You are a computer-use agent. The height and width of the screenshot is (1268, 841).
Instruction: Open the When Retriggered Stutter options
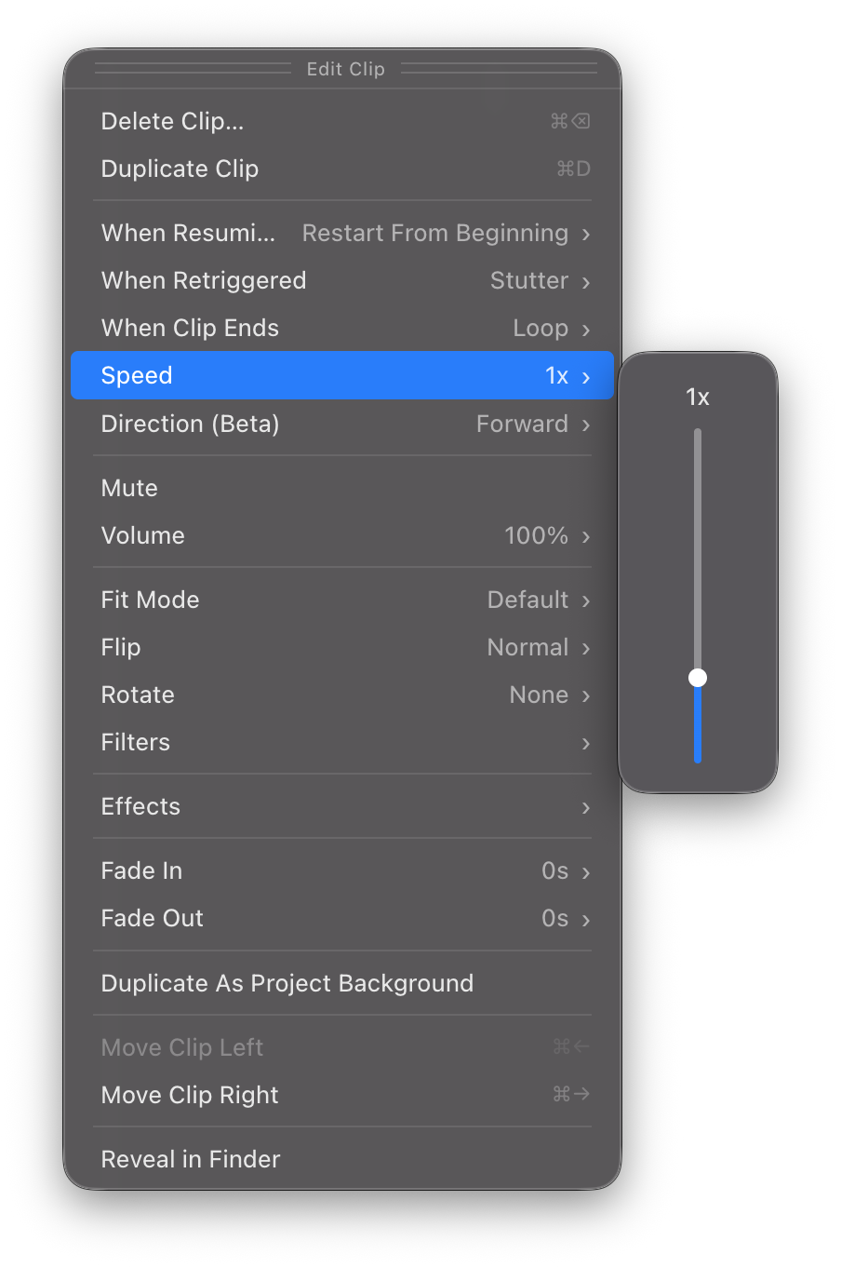[344, 280]
